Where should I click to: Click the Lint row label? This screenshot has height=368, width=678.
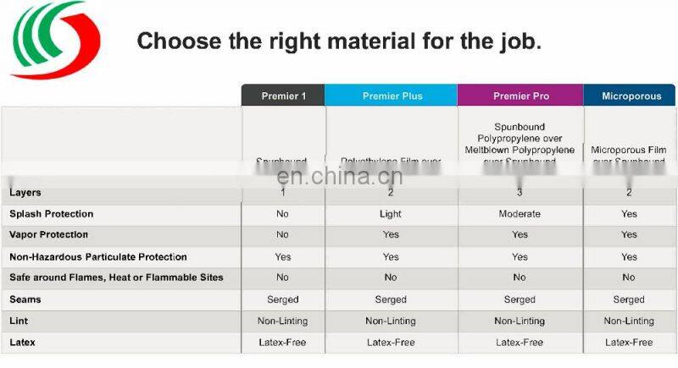click(x=19, y=321)
